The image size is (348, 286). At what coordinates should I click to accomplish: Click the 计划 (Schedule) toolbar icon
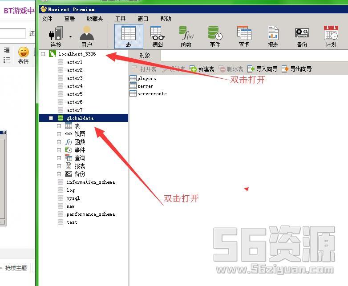coord(331,36)
